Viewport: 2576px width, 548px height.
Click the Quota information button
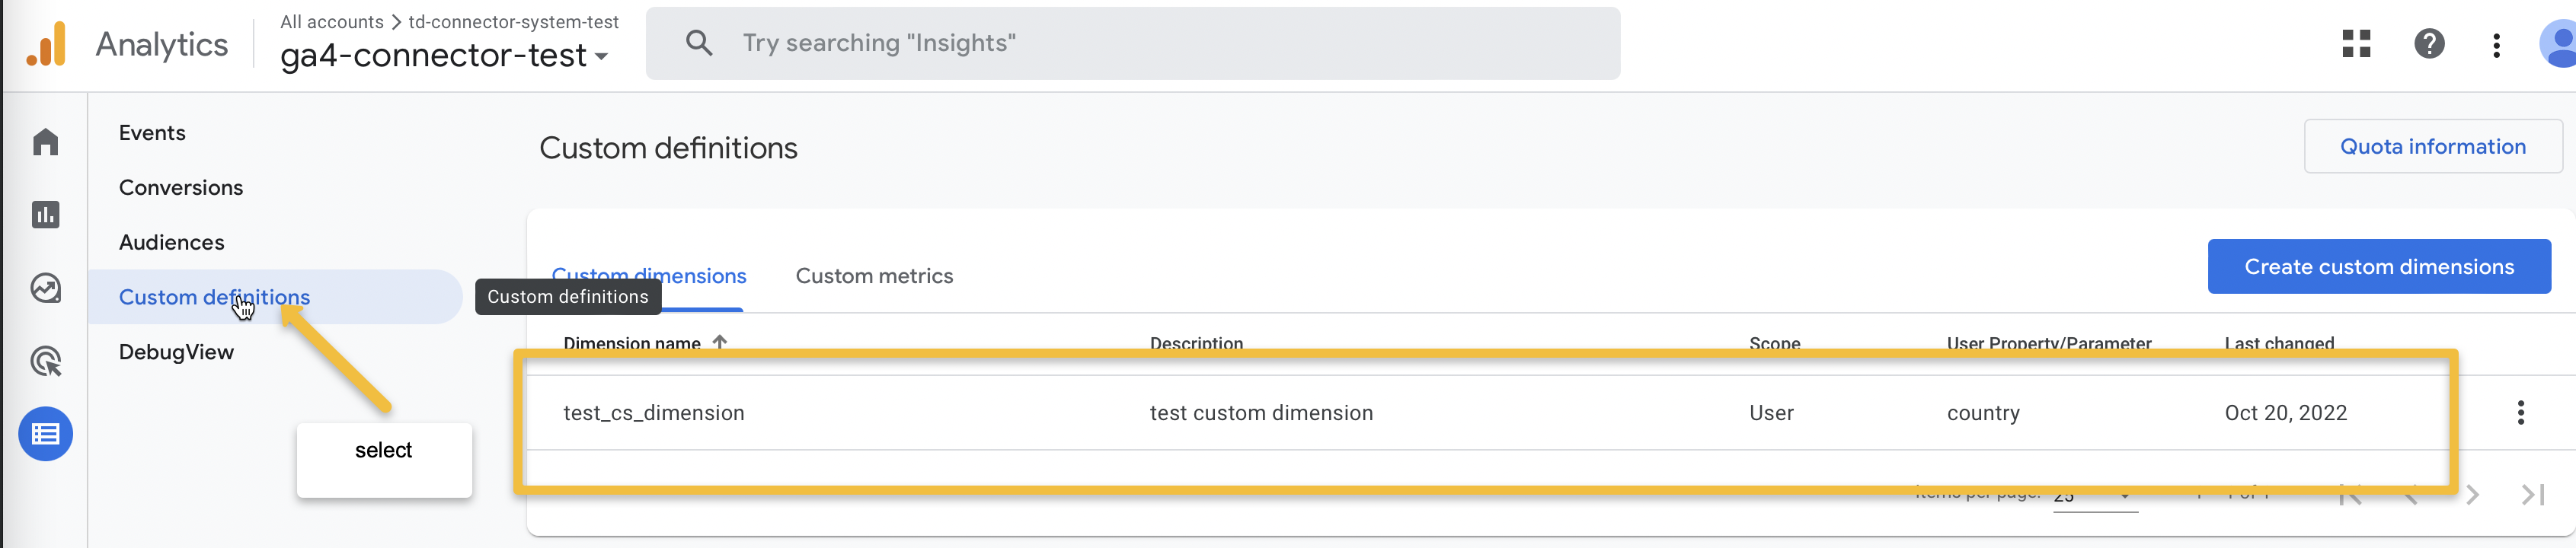click(x=2432, y=147)
